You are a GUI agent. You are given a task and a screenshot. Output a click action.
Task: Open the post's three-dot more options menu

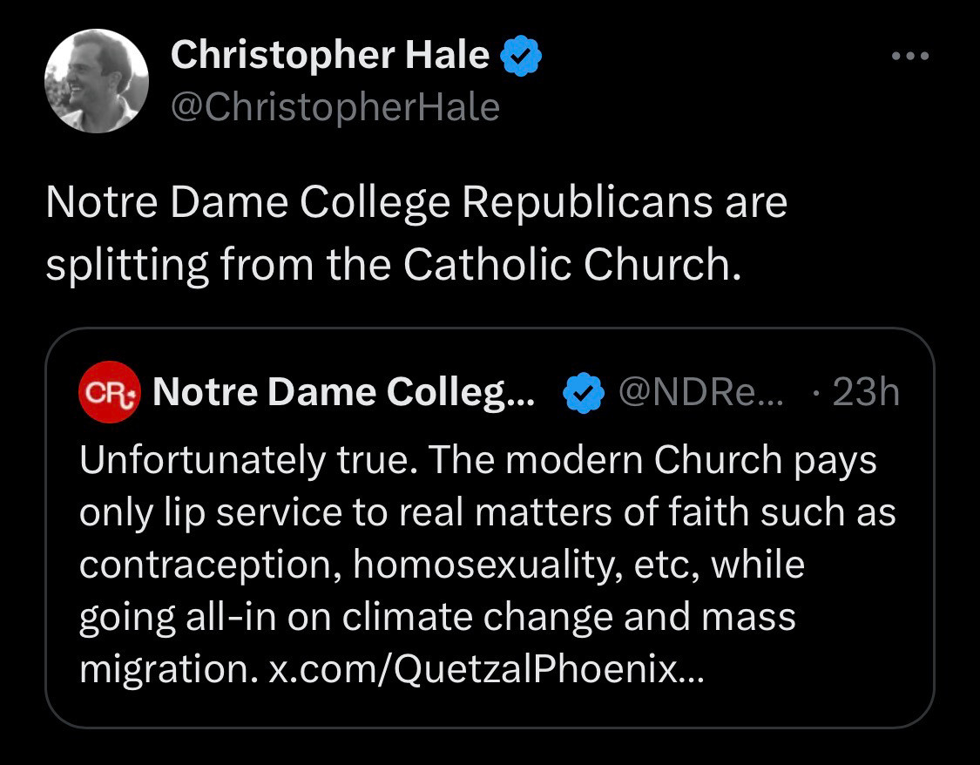[911, 57]
